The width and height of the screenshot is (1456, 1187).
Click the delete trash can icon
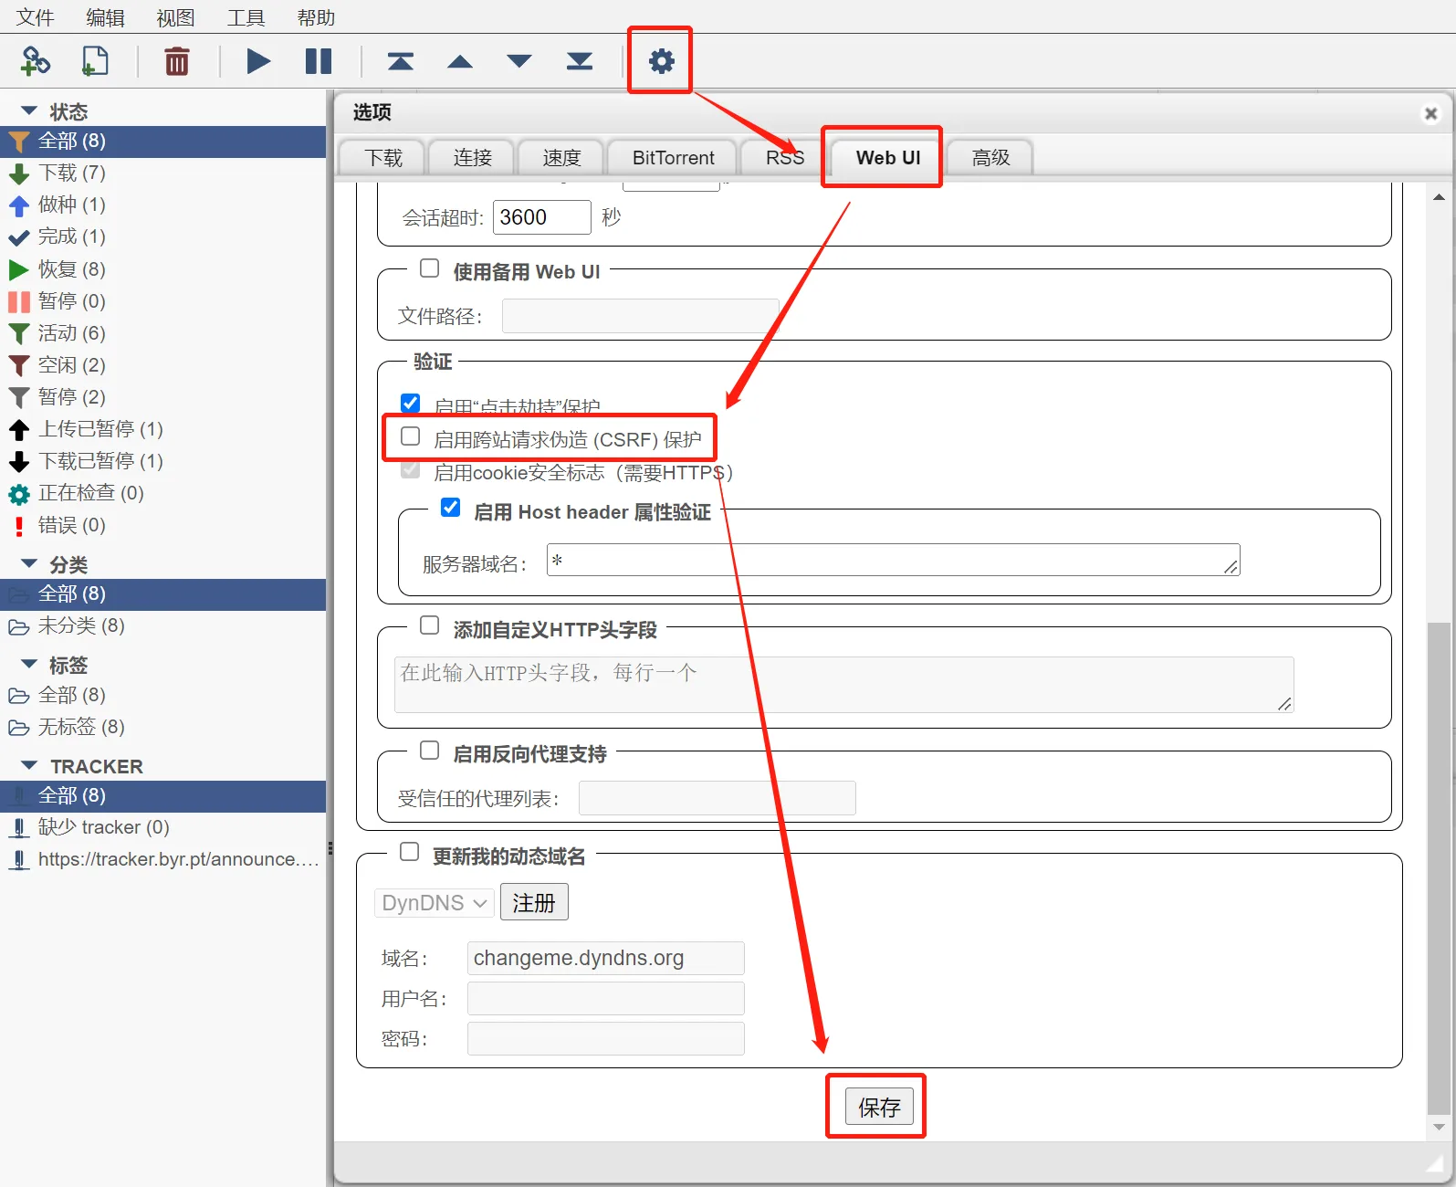[x=177, y=61]
